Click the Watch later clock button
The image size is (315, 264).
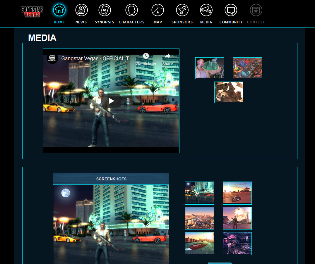tap(146, 59)
